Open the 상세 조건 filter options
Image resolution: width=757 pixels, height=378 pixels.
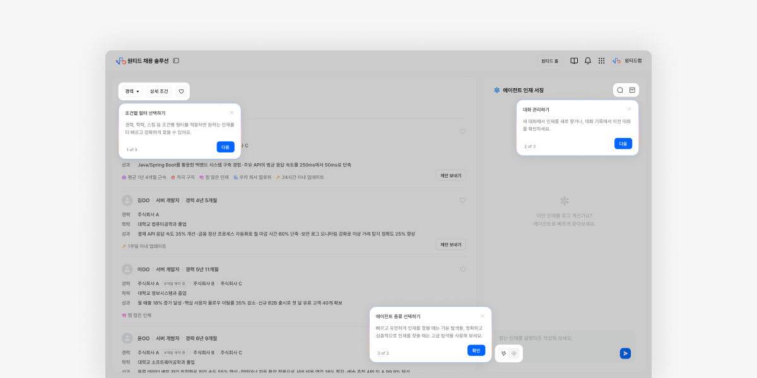(x=159, y=91)
